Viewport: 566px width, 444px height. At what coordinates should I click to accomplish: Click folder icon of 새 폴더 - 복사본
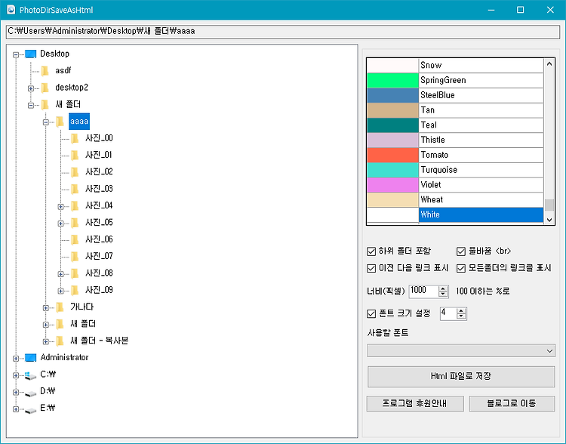point(60,341)
